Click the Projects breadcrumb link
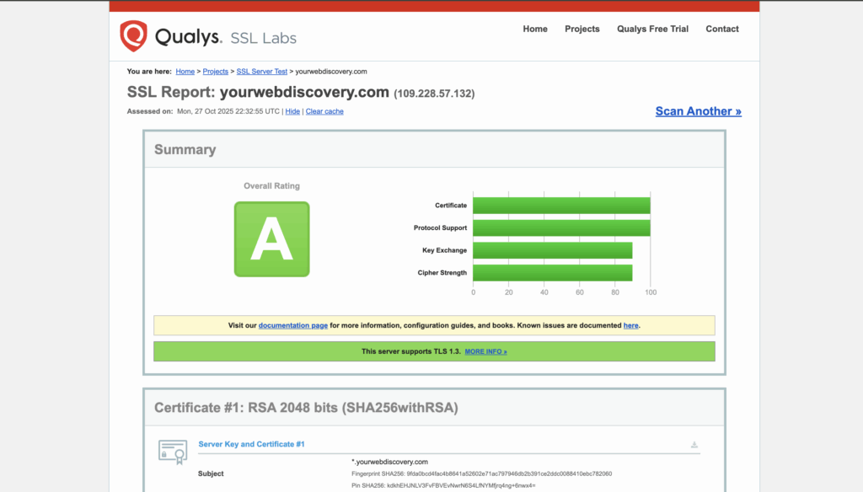This screenshot has width=863, height=492. coord(216,72)
